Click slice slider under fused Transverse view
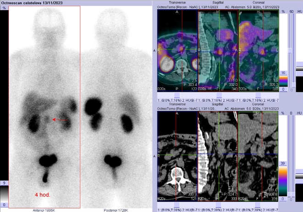The height and width of the screenshot is (212, 303). point(177,96)
